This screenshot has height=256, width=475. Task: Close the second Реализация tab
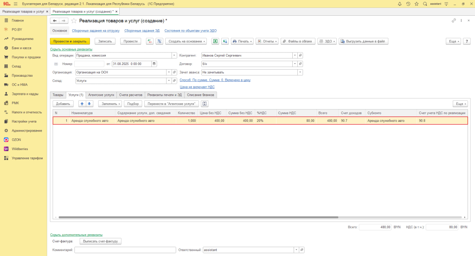coord(116,12)
